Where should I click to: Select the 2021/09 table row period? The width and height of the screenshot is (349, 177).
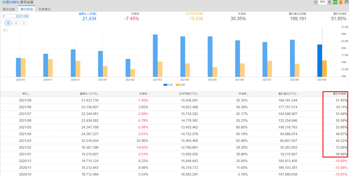click(25, 101)
